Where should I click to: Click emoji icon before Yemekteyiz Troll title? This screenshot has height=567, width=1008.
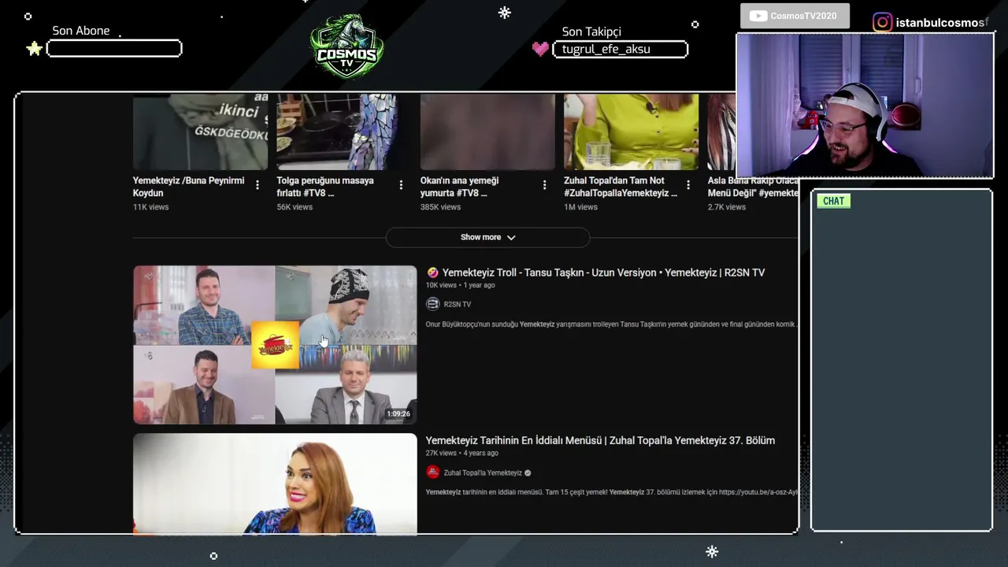[x=432, y=272]
